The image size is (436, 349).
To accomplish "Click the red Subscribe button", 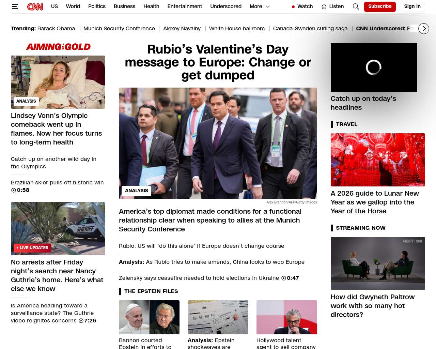I will coord(379,6).
